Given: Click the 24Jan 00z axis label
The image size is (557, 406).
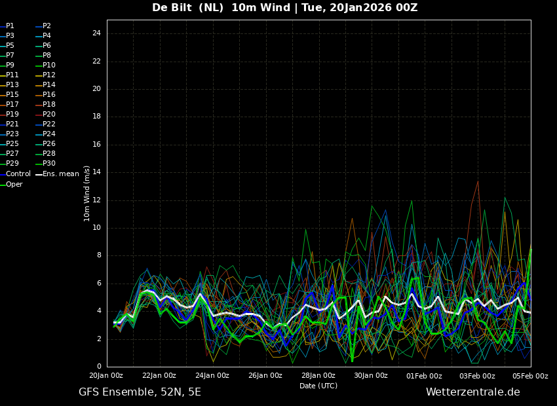Looking at the screenshot, I should (212, 375).
